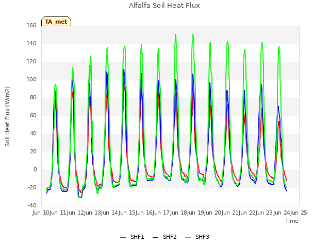The height and width of the screenshot is (247, 330).
Task: Click the Soil Heat Flux (W/m2) axis label
Action: point(7,116)
